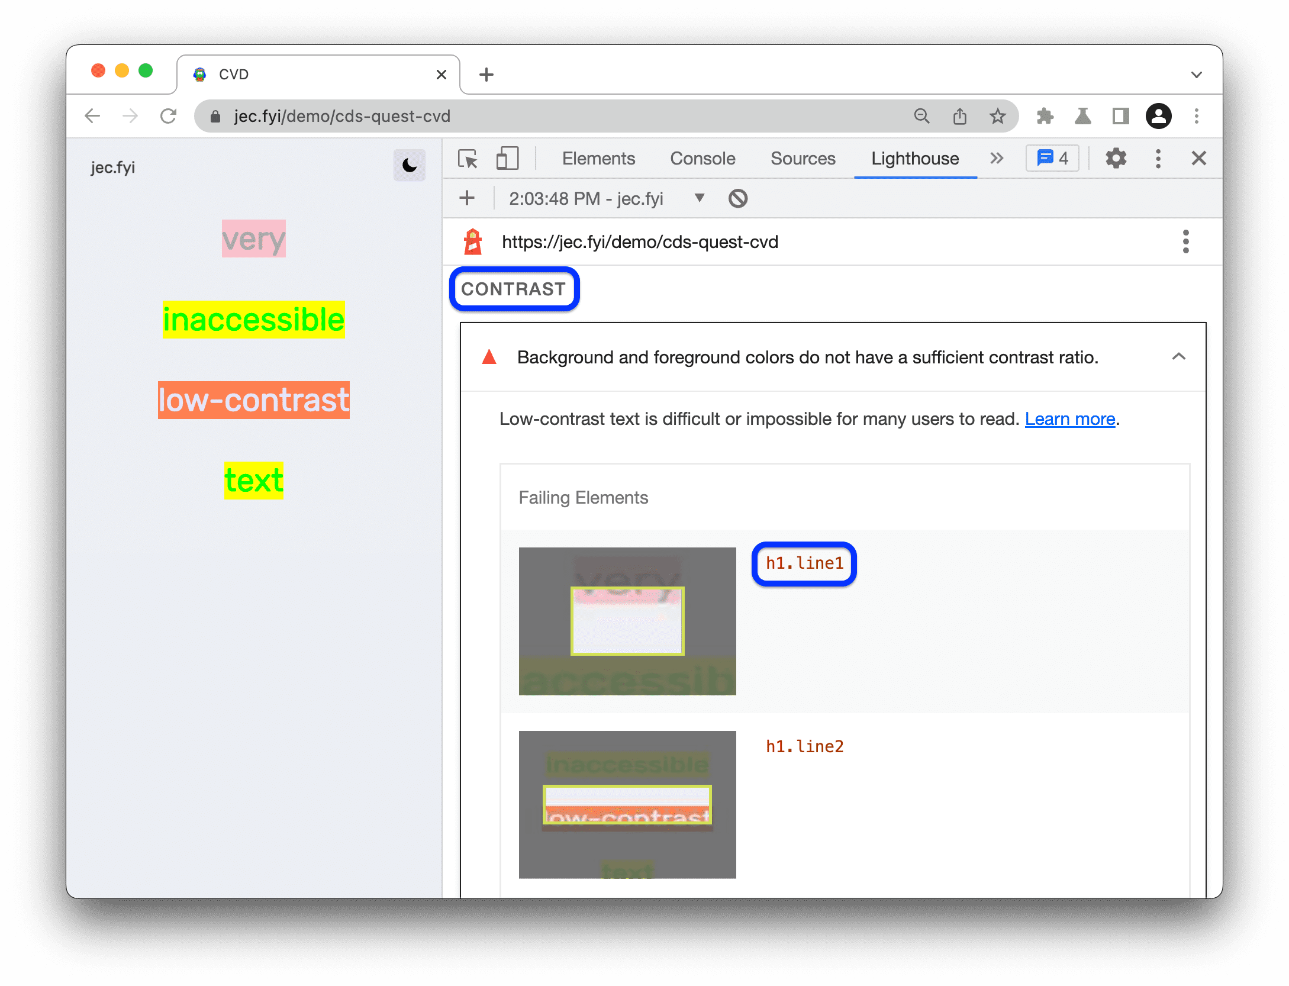The image size is (1289, 986).
Task: Click the CONTRAST button filter
Action: pos(514,289)
